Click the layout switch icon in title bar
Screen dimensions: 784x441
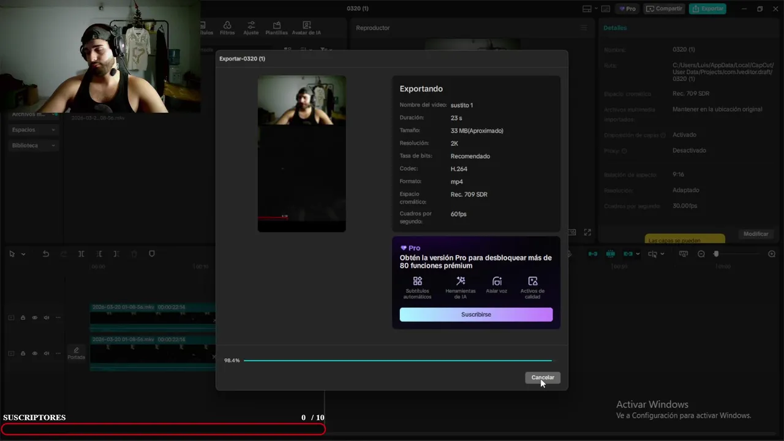pyautogui.click(x=587, y=9)
